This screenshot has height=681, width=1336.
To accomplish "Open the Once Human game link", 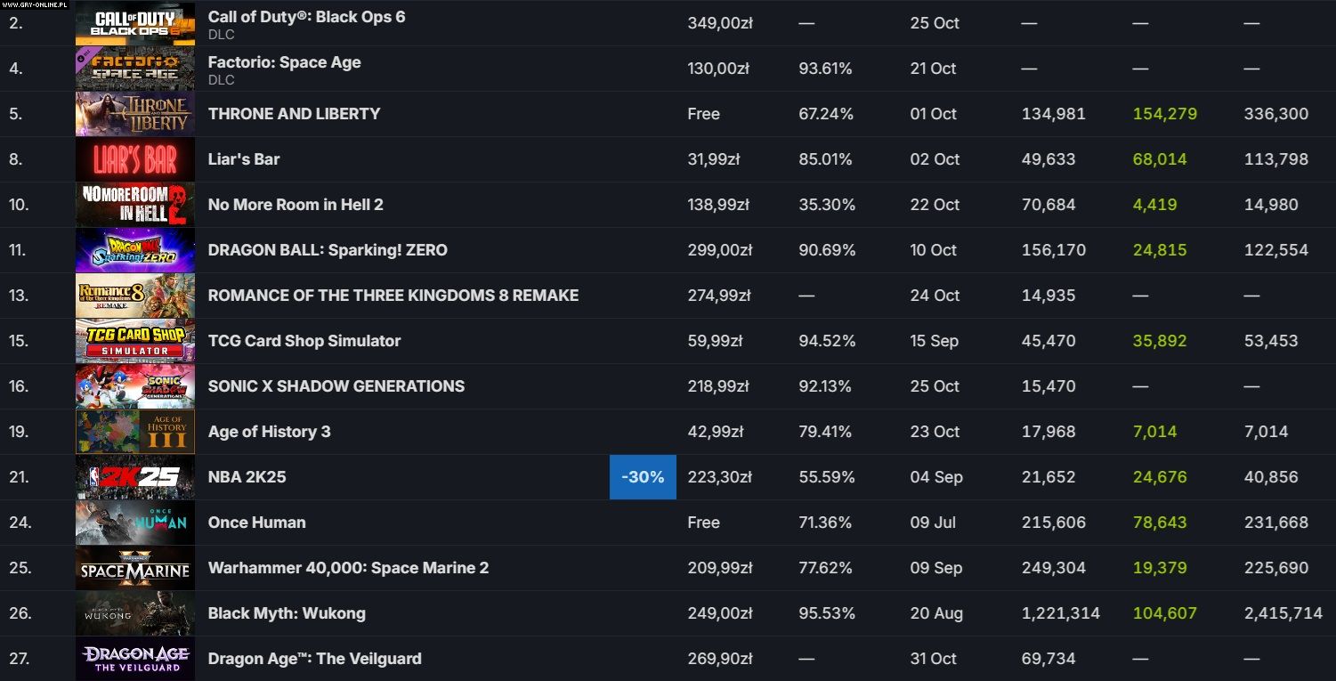I will point(256,523).
